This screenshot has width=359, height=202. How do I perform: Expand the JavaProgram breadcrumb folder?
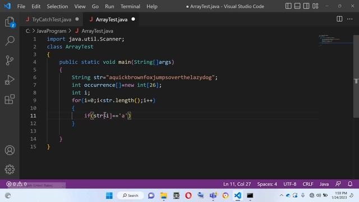[x=51, y=31]
